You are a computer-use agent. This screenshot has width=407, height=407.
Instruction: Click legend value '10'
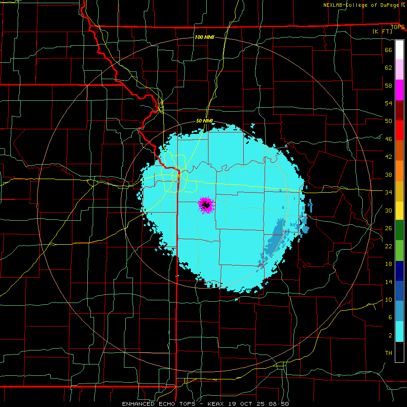[x=388, y=299]
